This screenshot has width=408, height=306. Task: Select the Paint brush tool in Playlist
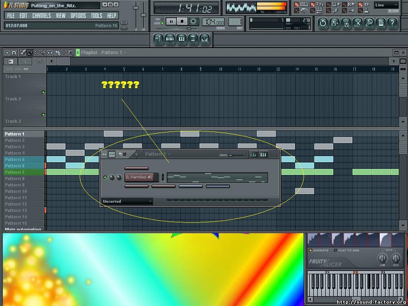click(30, 53)
